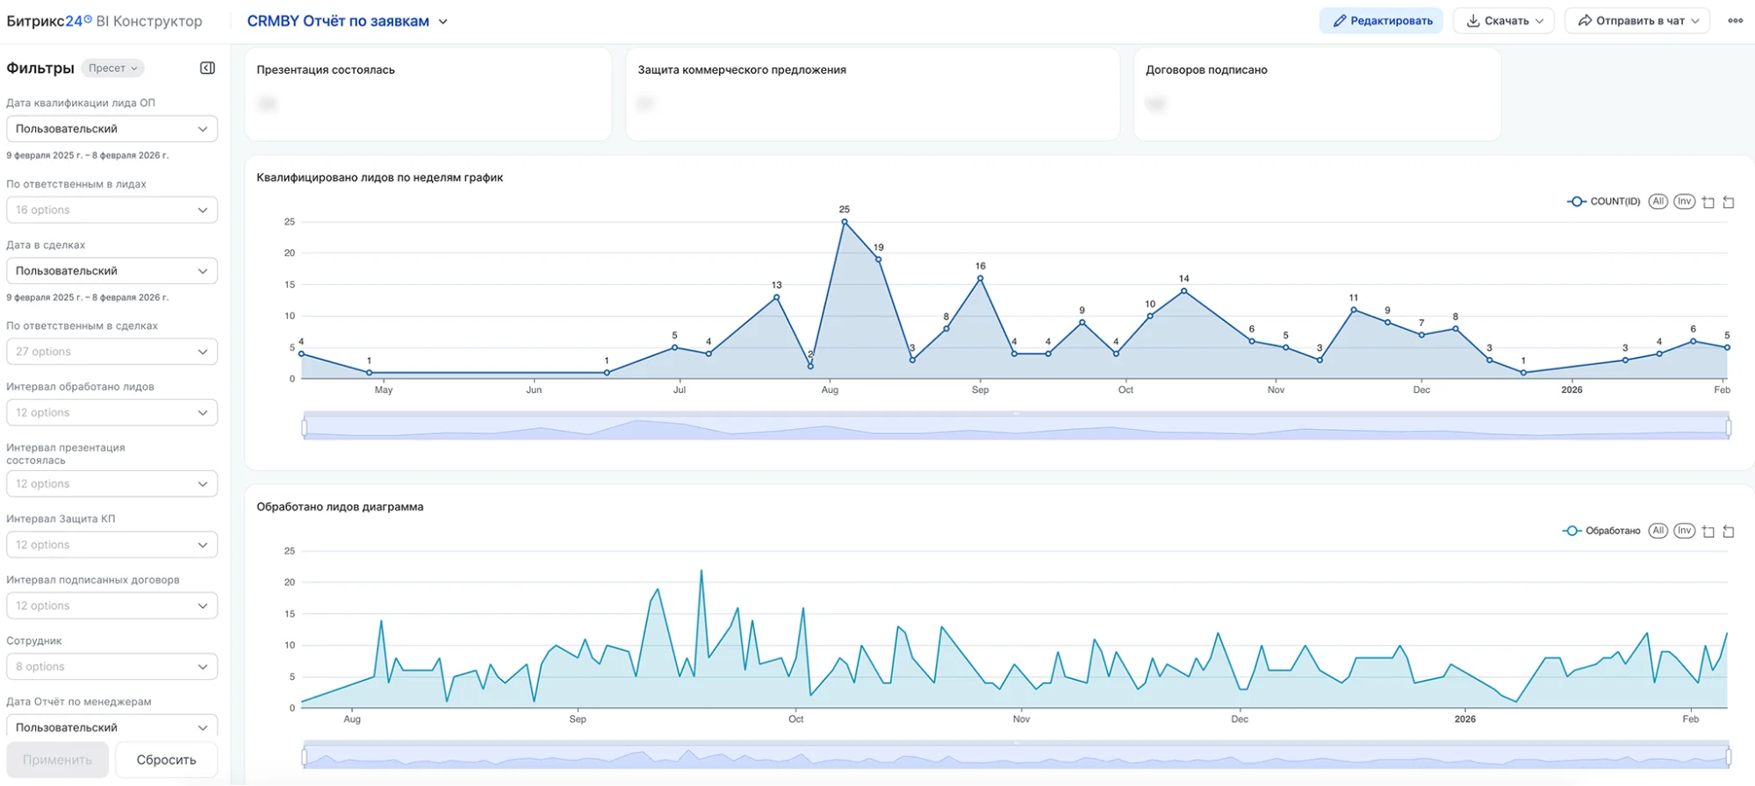Reset zoom on the Обработано лидов chart
This screenshot has height=786, width=1755.
pyautogui.click(x=1729, y=532)
